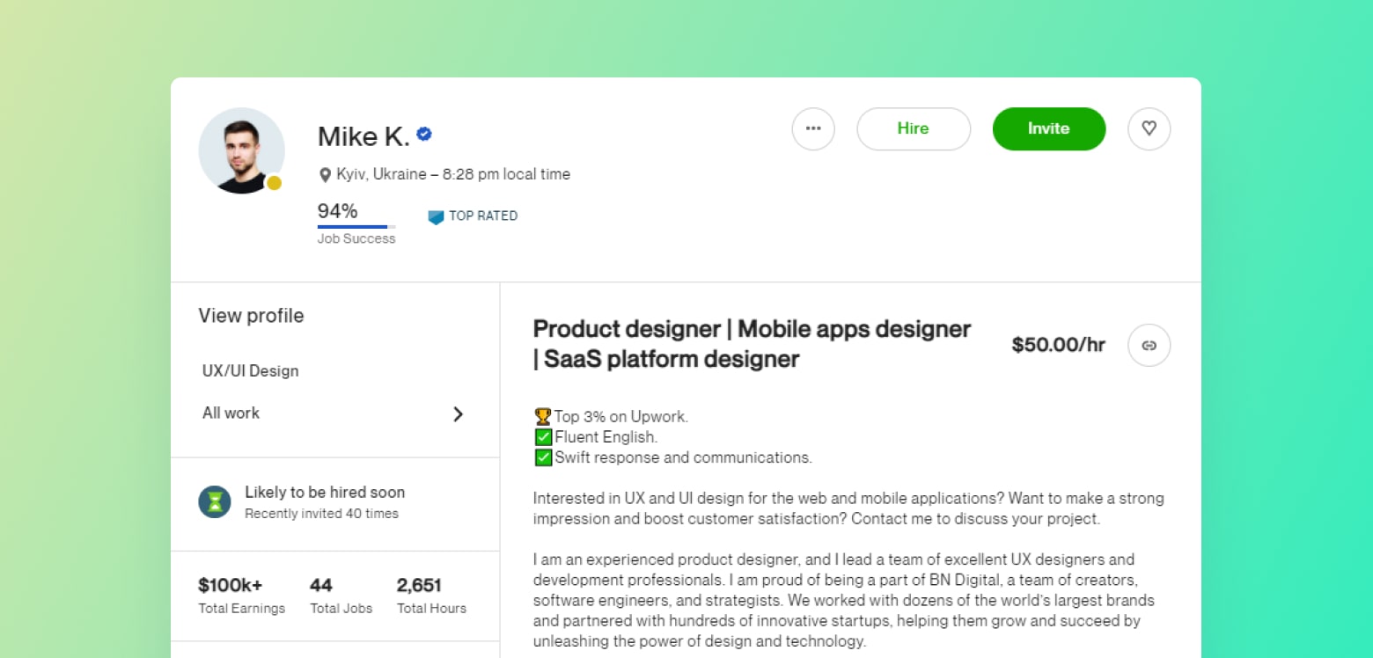Click the View profile heading
1373x658 pixels.
(x=251, y=316)
